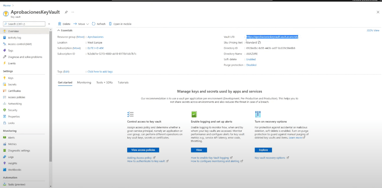This screenshot has height=188, width=382.
Task: Open the JSON View link
Action: point(373,30)
